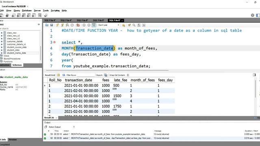Click the Filter Rows input field
260x146 pixels.
pos(85,75)
